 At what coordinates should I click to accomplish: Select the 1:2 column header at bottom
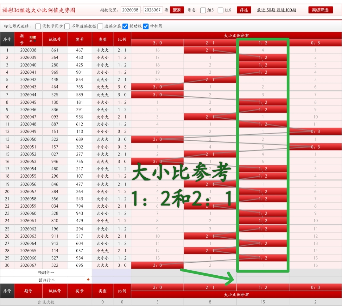tap(263, 287)
